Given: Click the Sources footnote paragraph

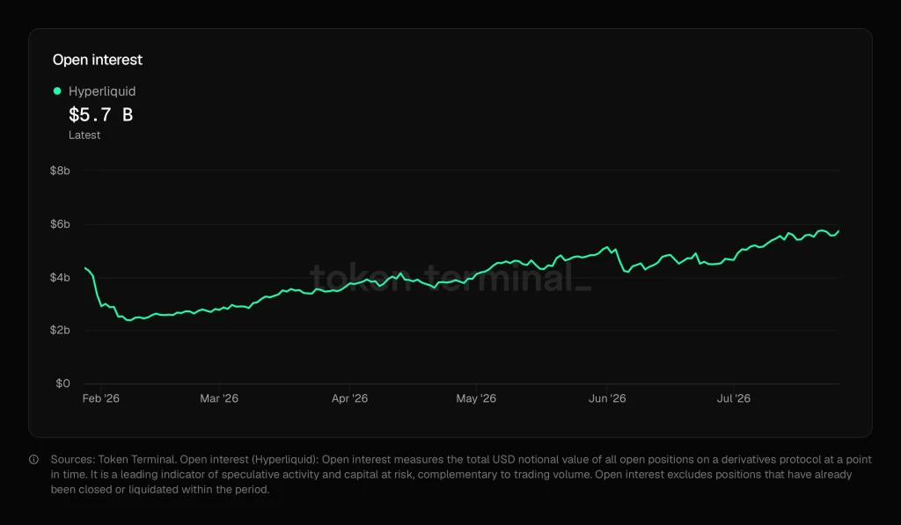Looking at the screenshot, I should tap(461, 475).
